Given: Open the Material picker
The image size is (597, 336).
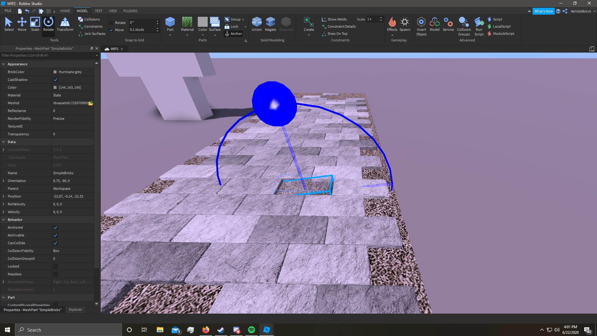Looking at the screenshot, I should tap(187, 24).
